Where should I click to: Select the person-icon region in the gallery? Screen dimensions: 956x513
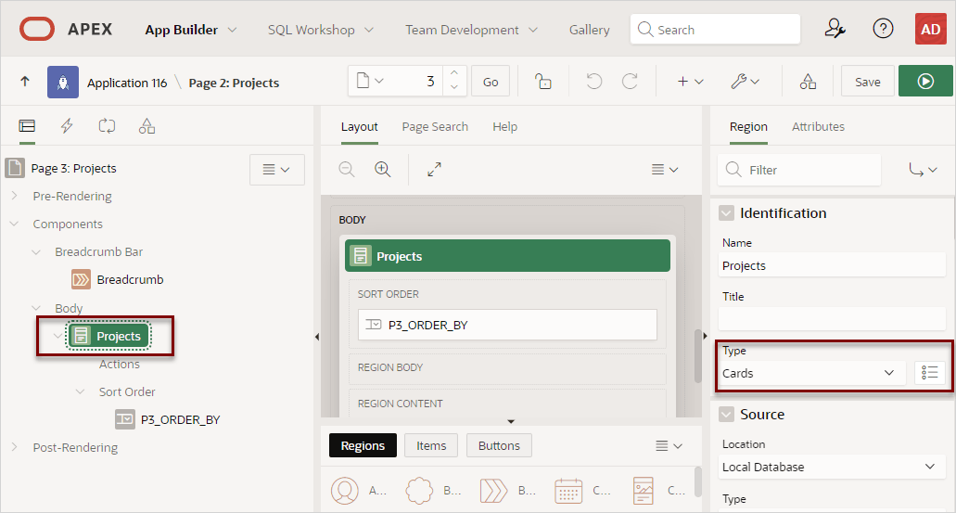point(345,491)
